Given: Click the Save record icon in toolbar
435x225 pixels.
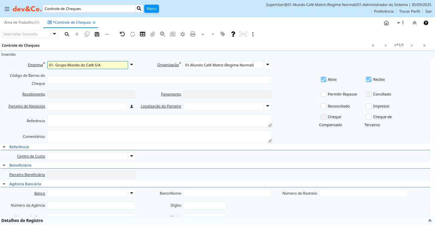Looking at the screenshot, I should [97, 34].
